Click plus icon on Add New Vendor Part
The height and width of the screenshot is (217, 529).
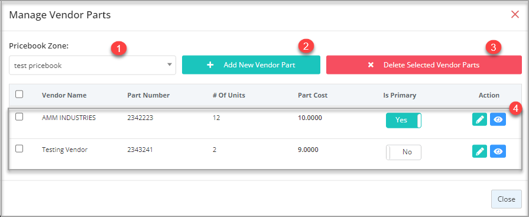[210, 65]
